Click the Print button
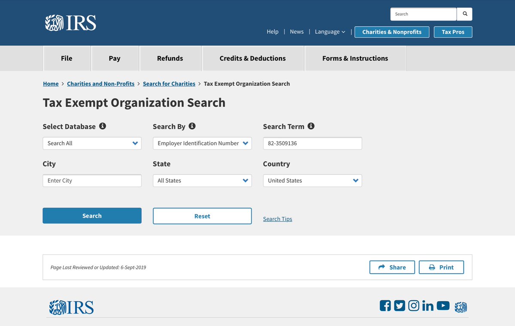Screen dimensions: 515x326 click(x=442, y=267)
